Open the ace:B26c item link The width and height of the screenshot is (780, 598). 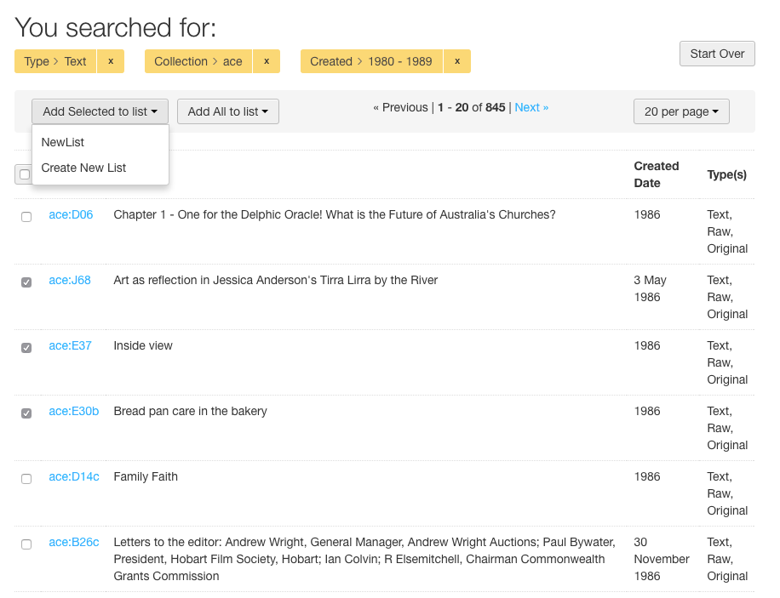click(73, 543)
